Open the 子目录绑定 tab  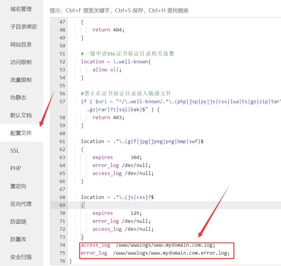[24, 27]
